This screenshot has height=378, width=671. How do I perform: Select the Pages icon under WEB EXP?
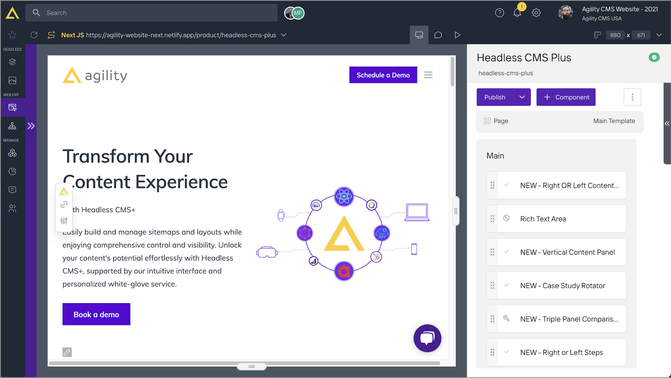tap(12, 107)
